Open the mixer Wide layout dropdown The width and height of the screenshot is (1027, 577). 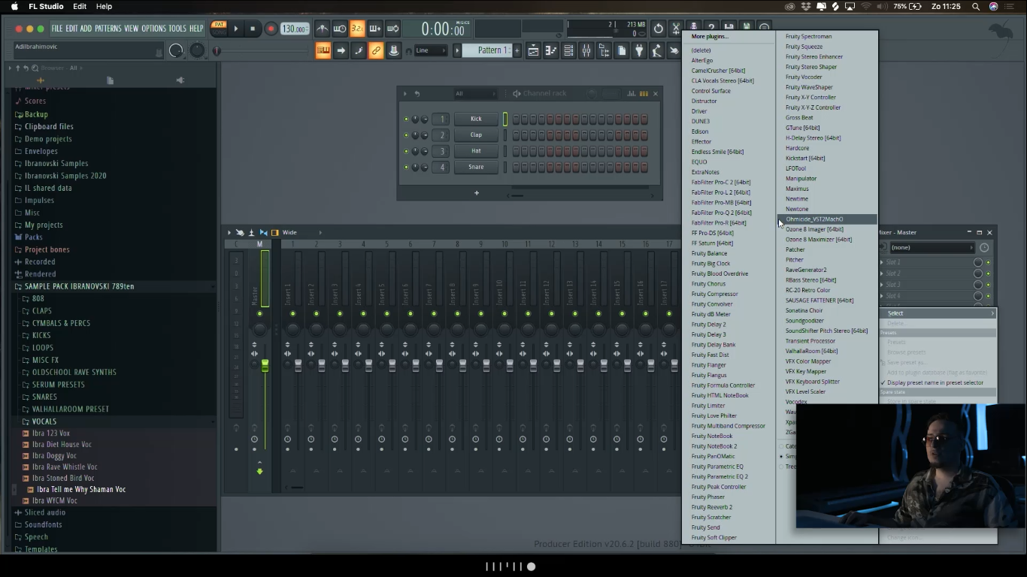coord(301,233)
